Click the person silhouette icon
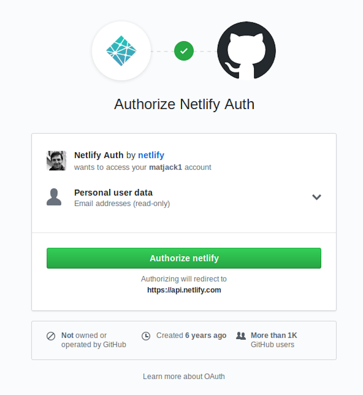This screenshot has width=363, height=395. [x=54, y=197]
